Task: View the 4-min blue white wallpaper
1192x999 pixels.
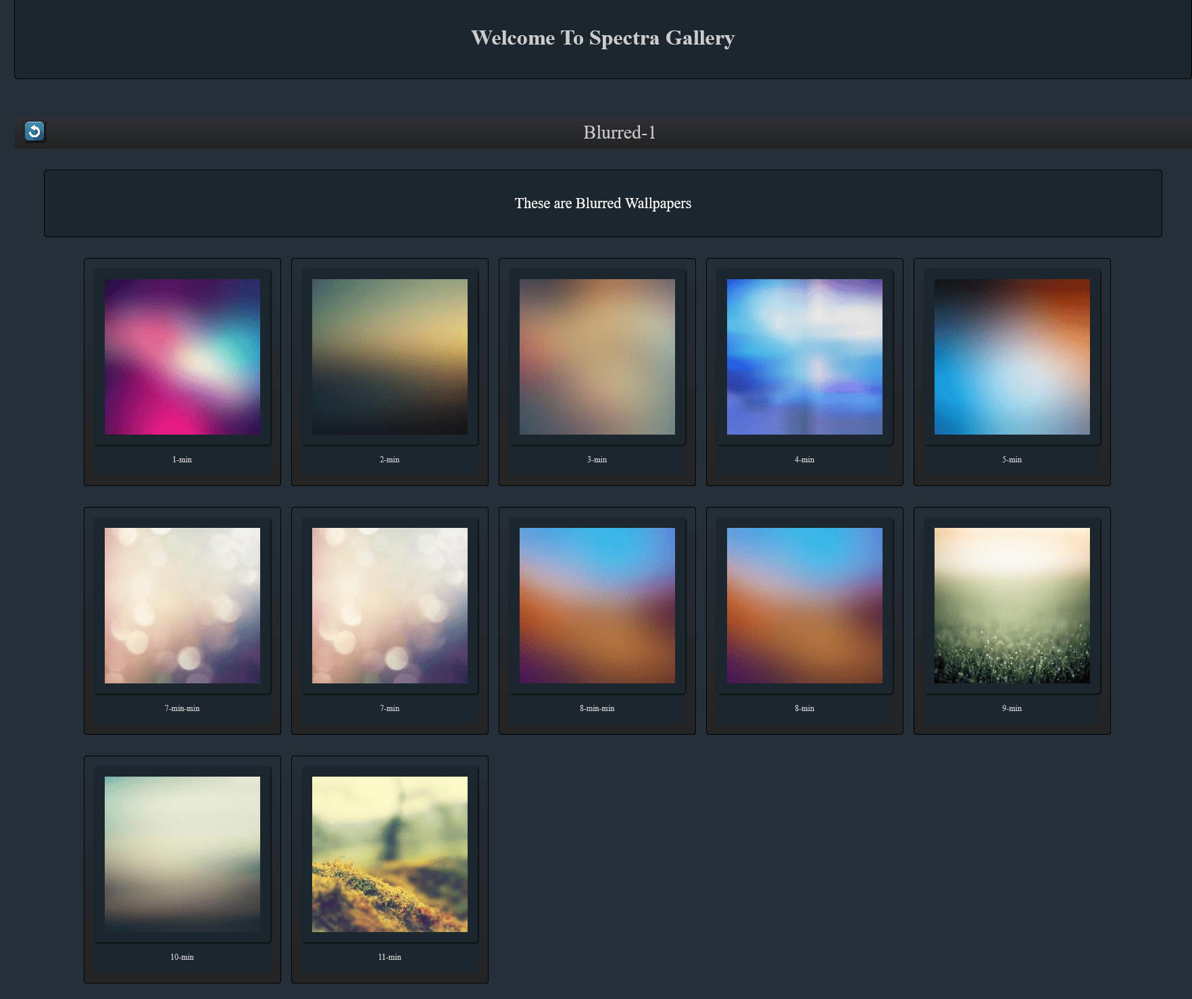Action: coord(805,357)
